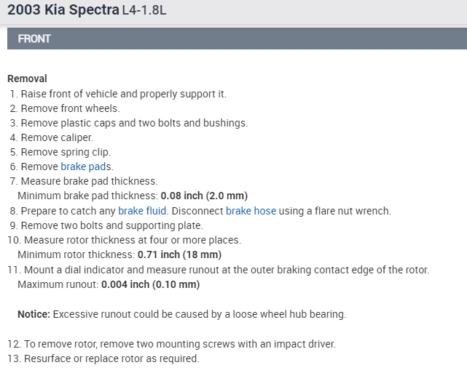Click the bold "Notice:" label
Screen dimensions: 467x381
[x=34, y=314]
